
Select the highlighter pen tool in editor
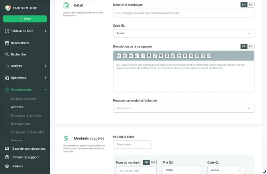click(173, 56)
